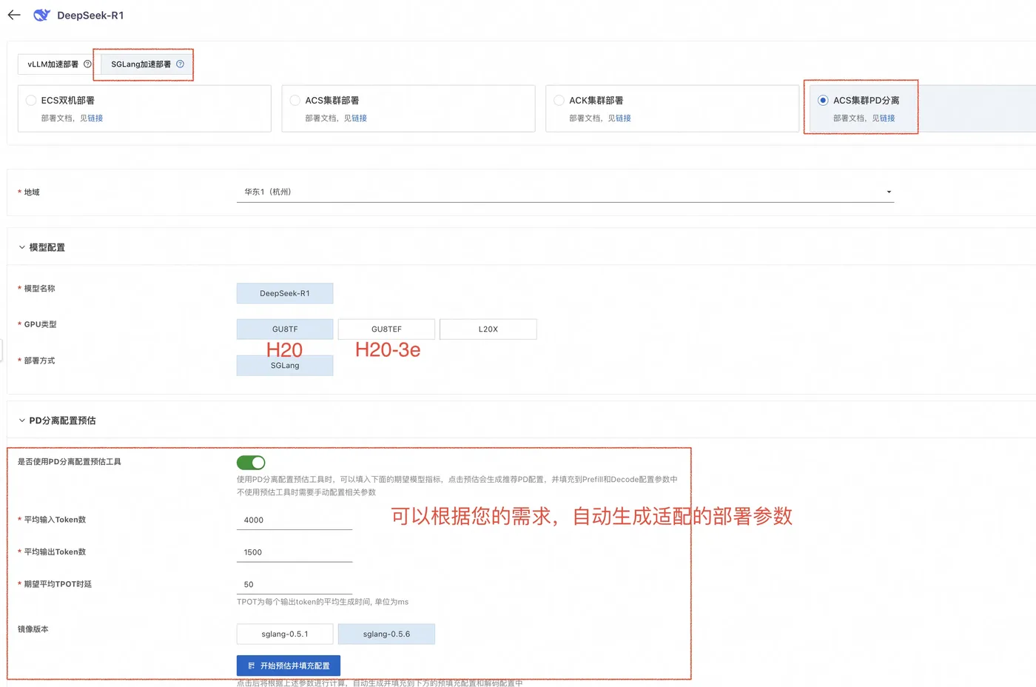Click the GPU类型 field label
Image resolution: width=1036 pixels, height=687 pixels.
point(40,324)
